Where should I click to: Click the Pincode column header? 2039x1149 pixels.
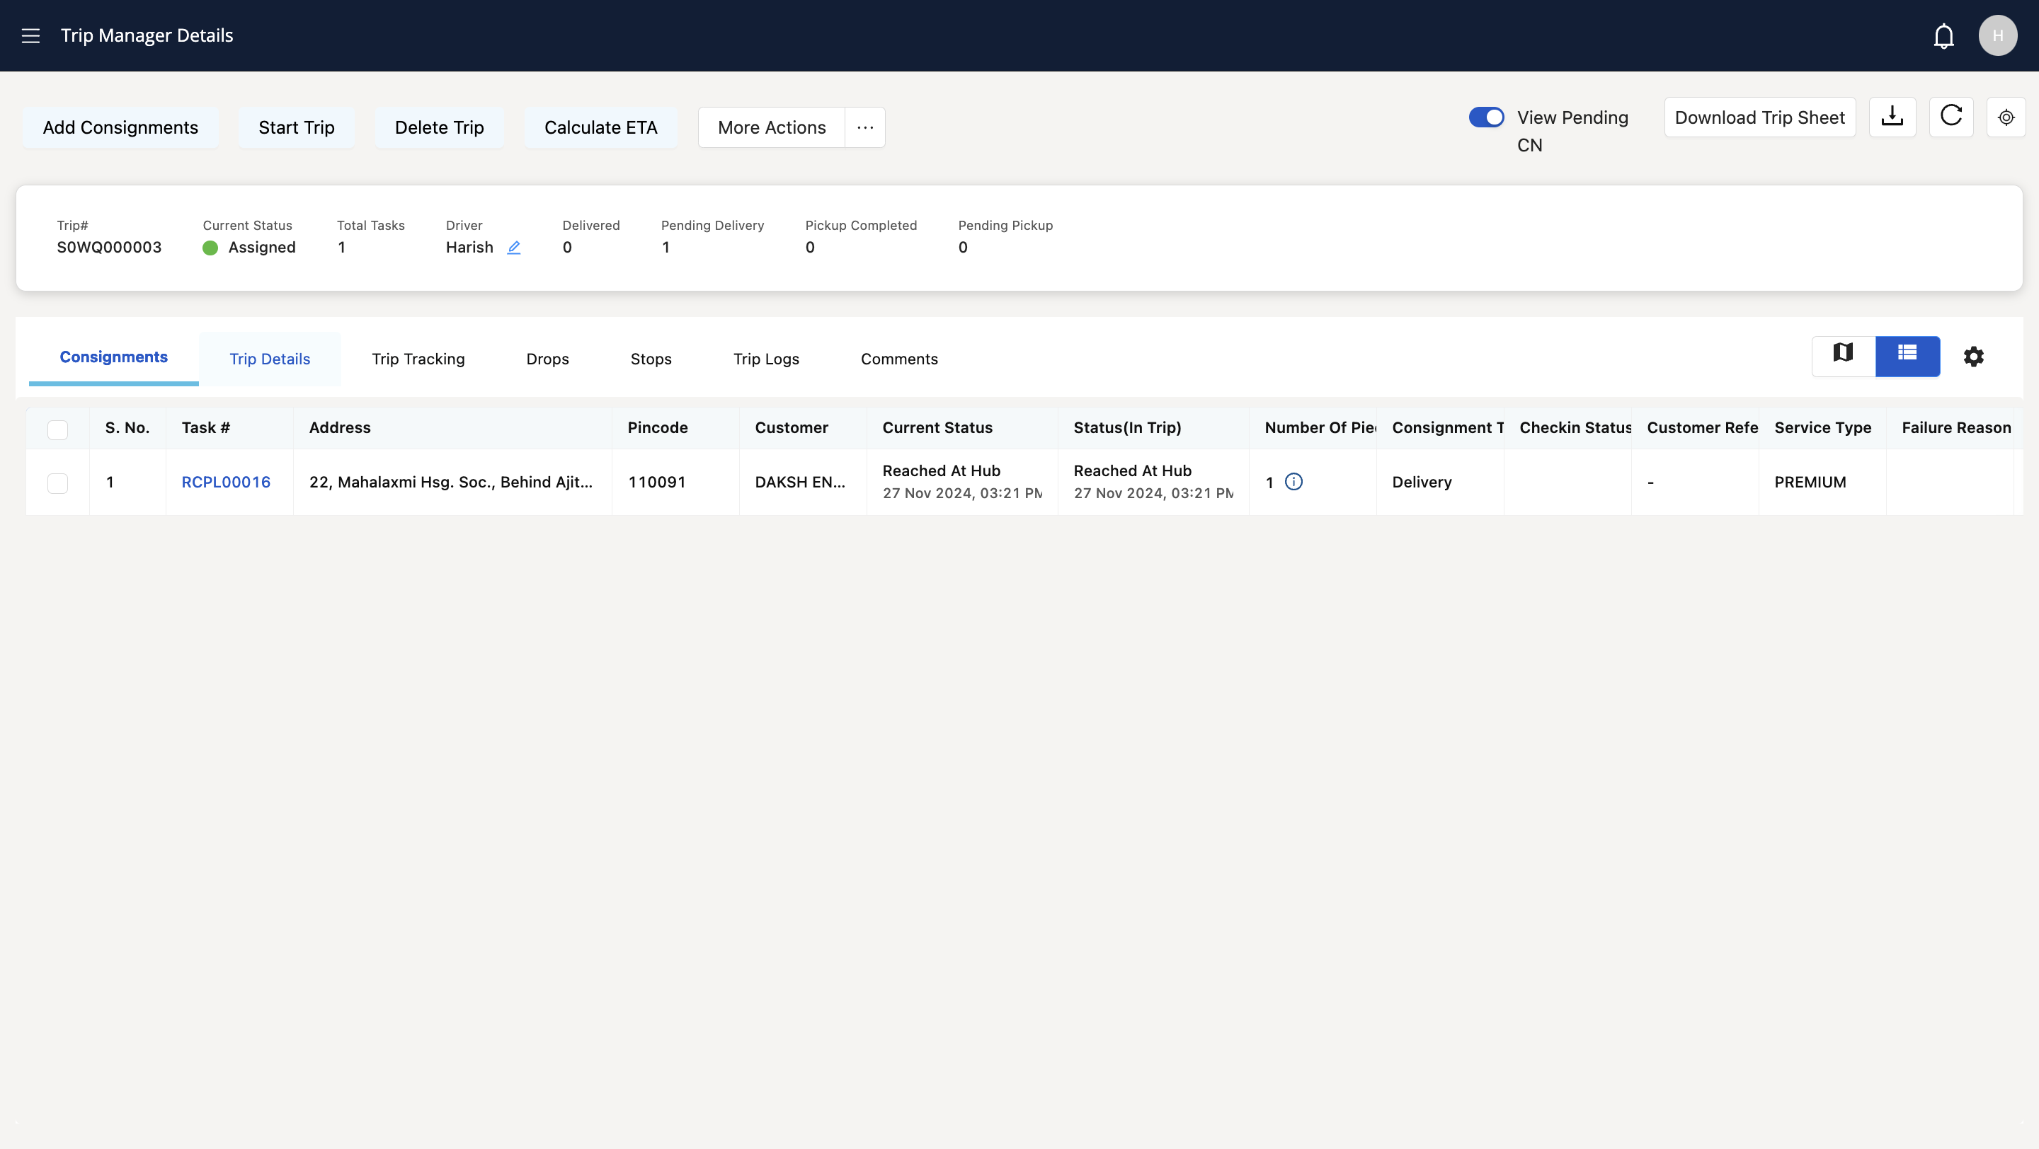click(675, 428)
